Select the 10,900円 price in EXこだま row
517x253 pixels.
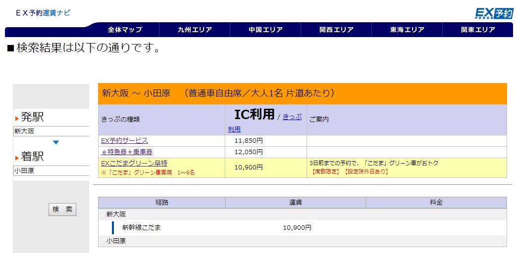[249, 168]
